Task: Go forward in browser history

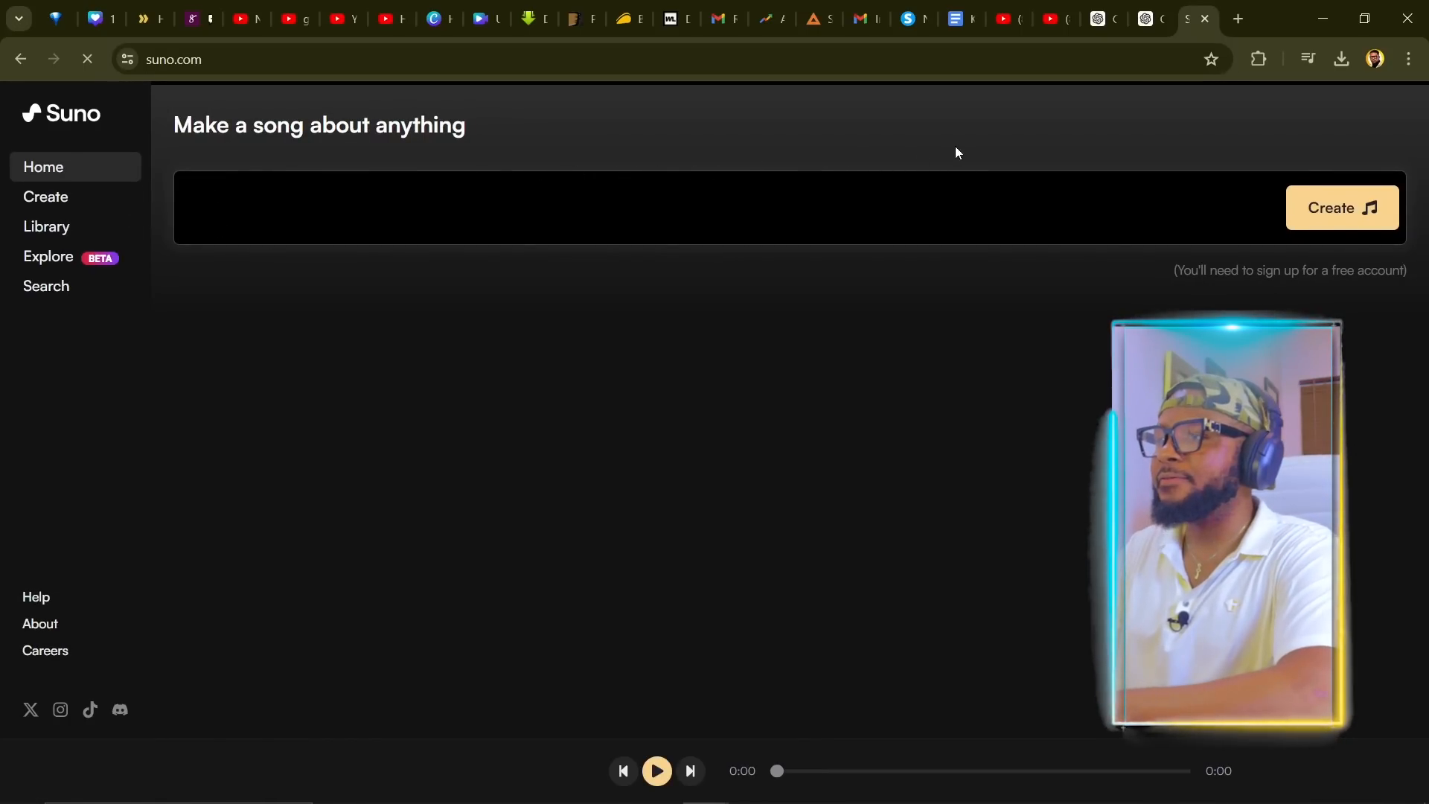Action: point(54,59)
